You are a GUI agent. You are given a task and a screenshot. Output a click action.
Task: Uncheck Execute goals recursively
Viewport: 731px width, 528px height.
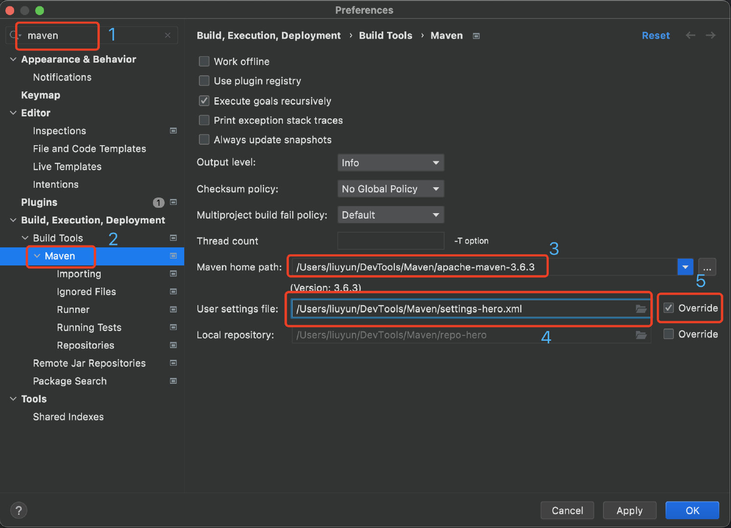204,101
